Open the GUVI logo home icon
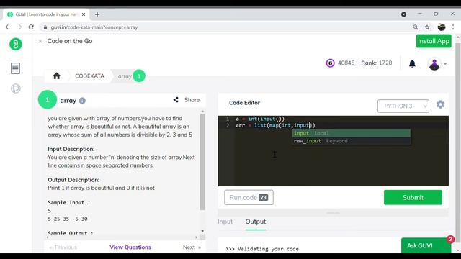The height and width of the screenshot is (259, 461). tap(16, 44)
